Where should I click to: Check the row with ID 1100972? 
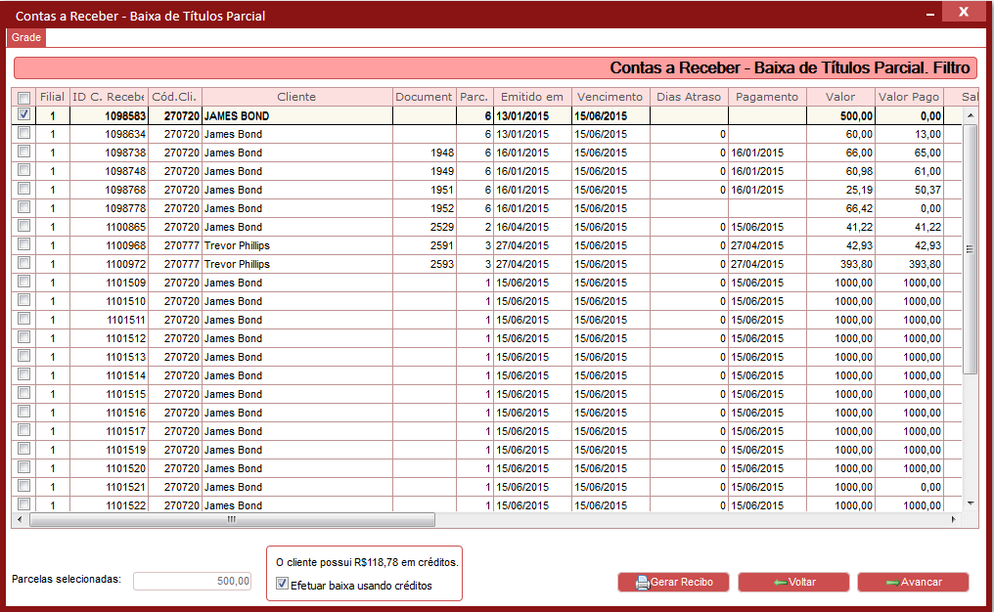(24, 263)
